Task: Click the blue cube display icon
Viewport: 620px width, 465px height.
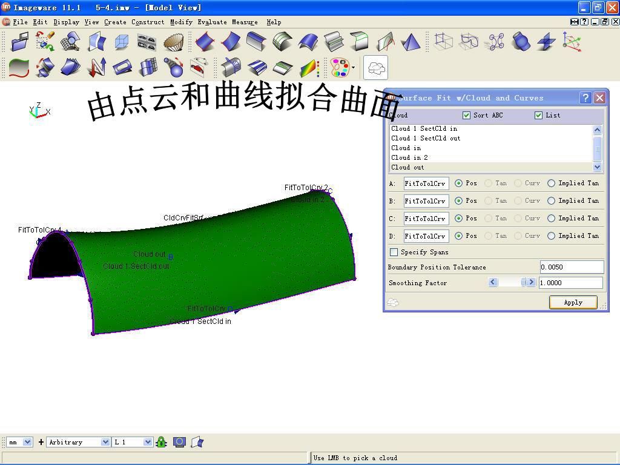Action: [121, 42]
